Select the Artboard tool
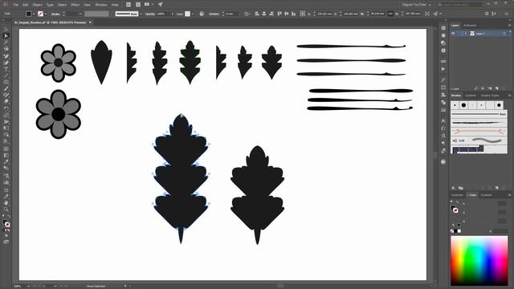514x289 pixels. click(6, 189)
